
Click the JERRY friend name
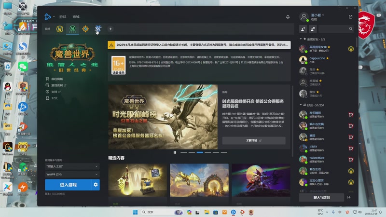(313, 147)
